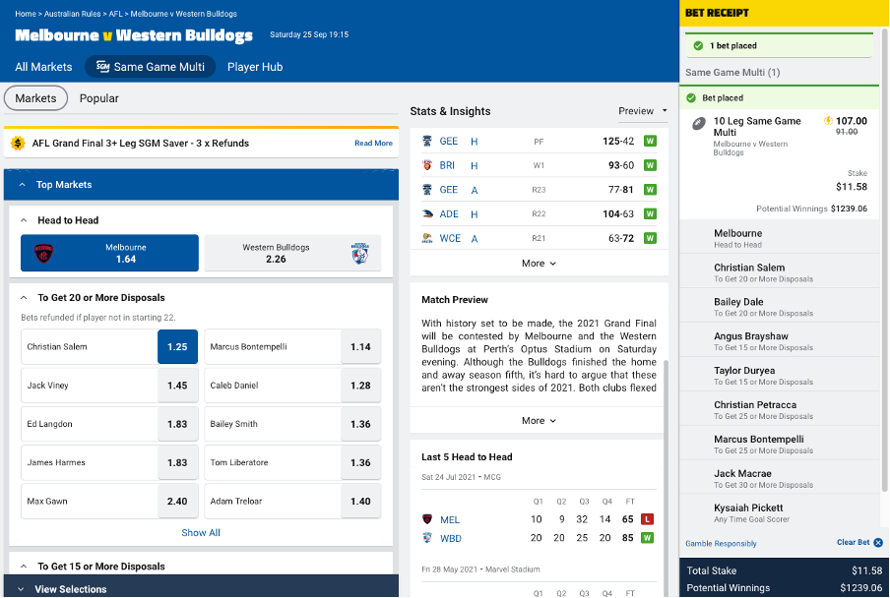This screenshot has width=890, height=598.
Task: Click Home in the breadcrumb
Action: tap(25, 14)
